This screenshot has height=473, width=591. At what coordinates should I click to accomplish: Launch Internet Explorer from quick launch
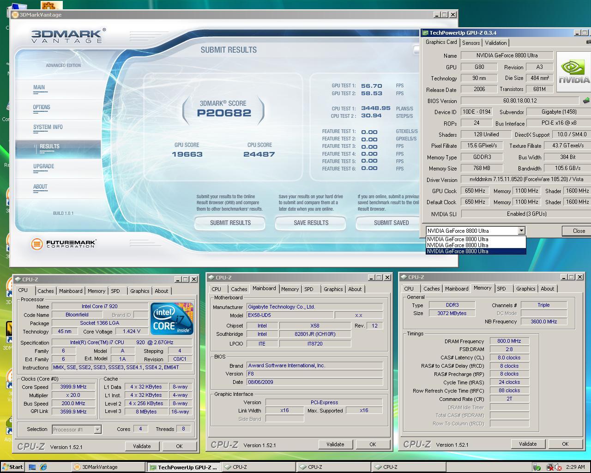click(x=43, y=467)
